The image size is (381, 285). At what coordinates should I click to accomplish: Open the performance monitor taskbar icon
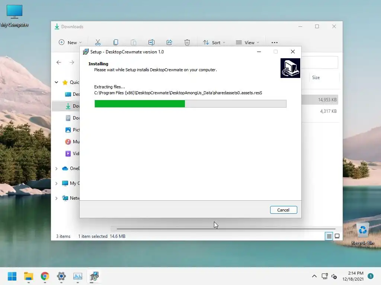(78, 276)
